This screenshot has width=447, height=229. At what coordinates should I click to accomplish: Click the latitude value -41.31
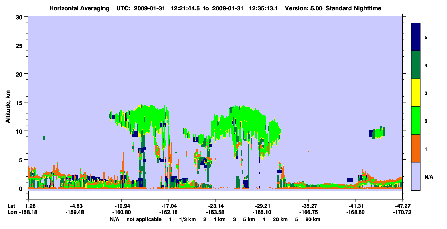pos(355,206)
